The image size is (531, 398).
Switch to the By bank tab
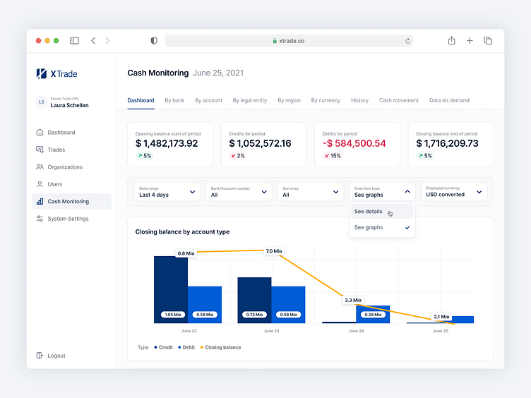point(174,100)
